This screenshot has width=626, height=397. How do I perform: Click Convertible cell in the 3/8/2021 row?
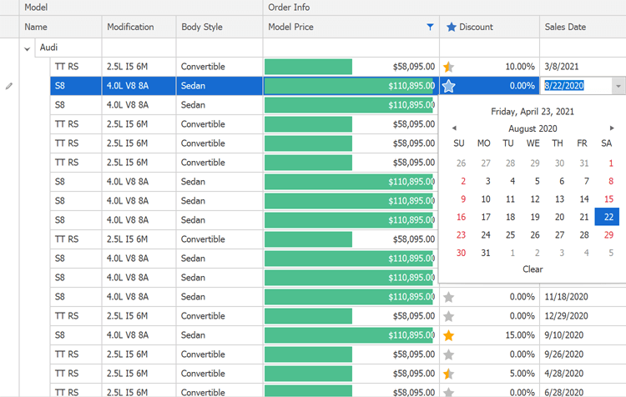point(220,67)
